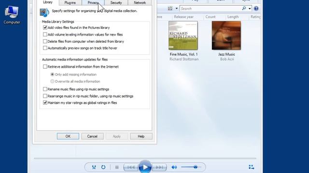Uncheck Add video files found in Pictures library
Screen dimensions: 309x173
[45, 28]
